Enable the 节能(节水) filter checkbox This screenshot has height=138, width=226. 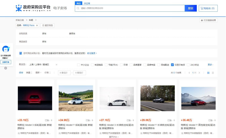click(106, 65)
